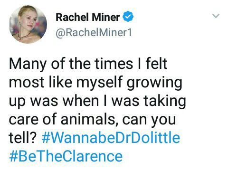Visit the @RachelMiner1 handle
228x171 pixels.
tap(94, 33)
